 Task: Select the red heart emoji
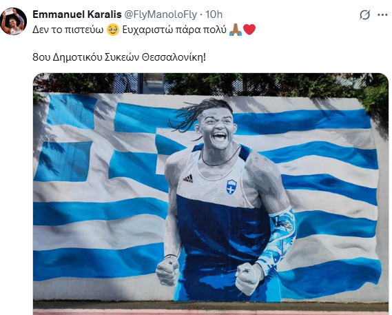click(249, 30)
